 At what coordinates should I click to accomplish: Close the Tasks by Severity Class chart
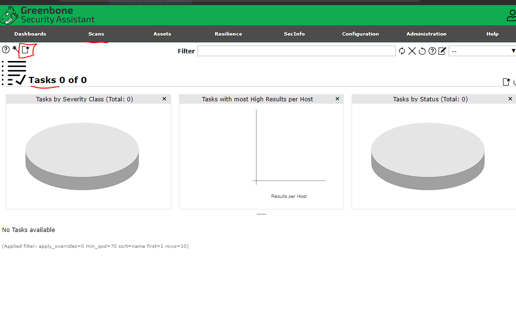click(164, 99)
